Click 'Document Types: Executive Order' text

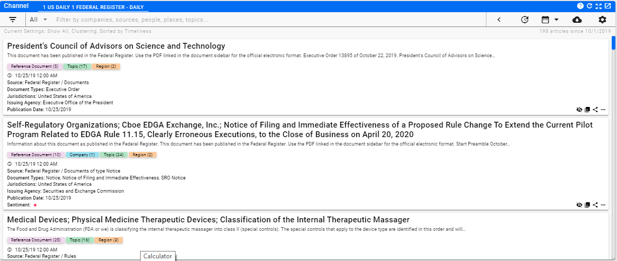[43, 89]
